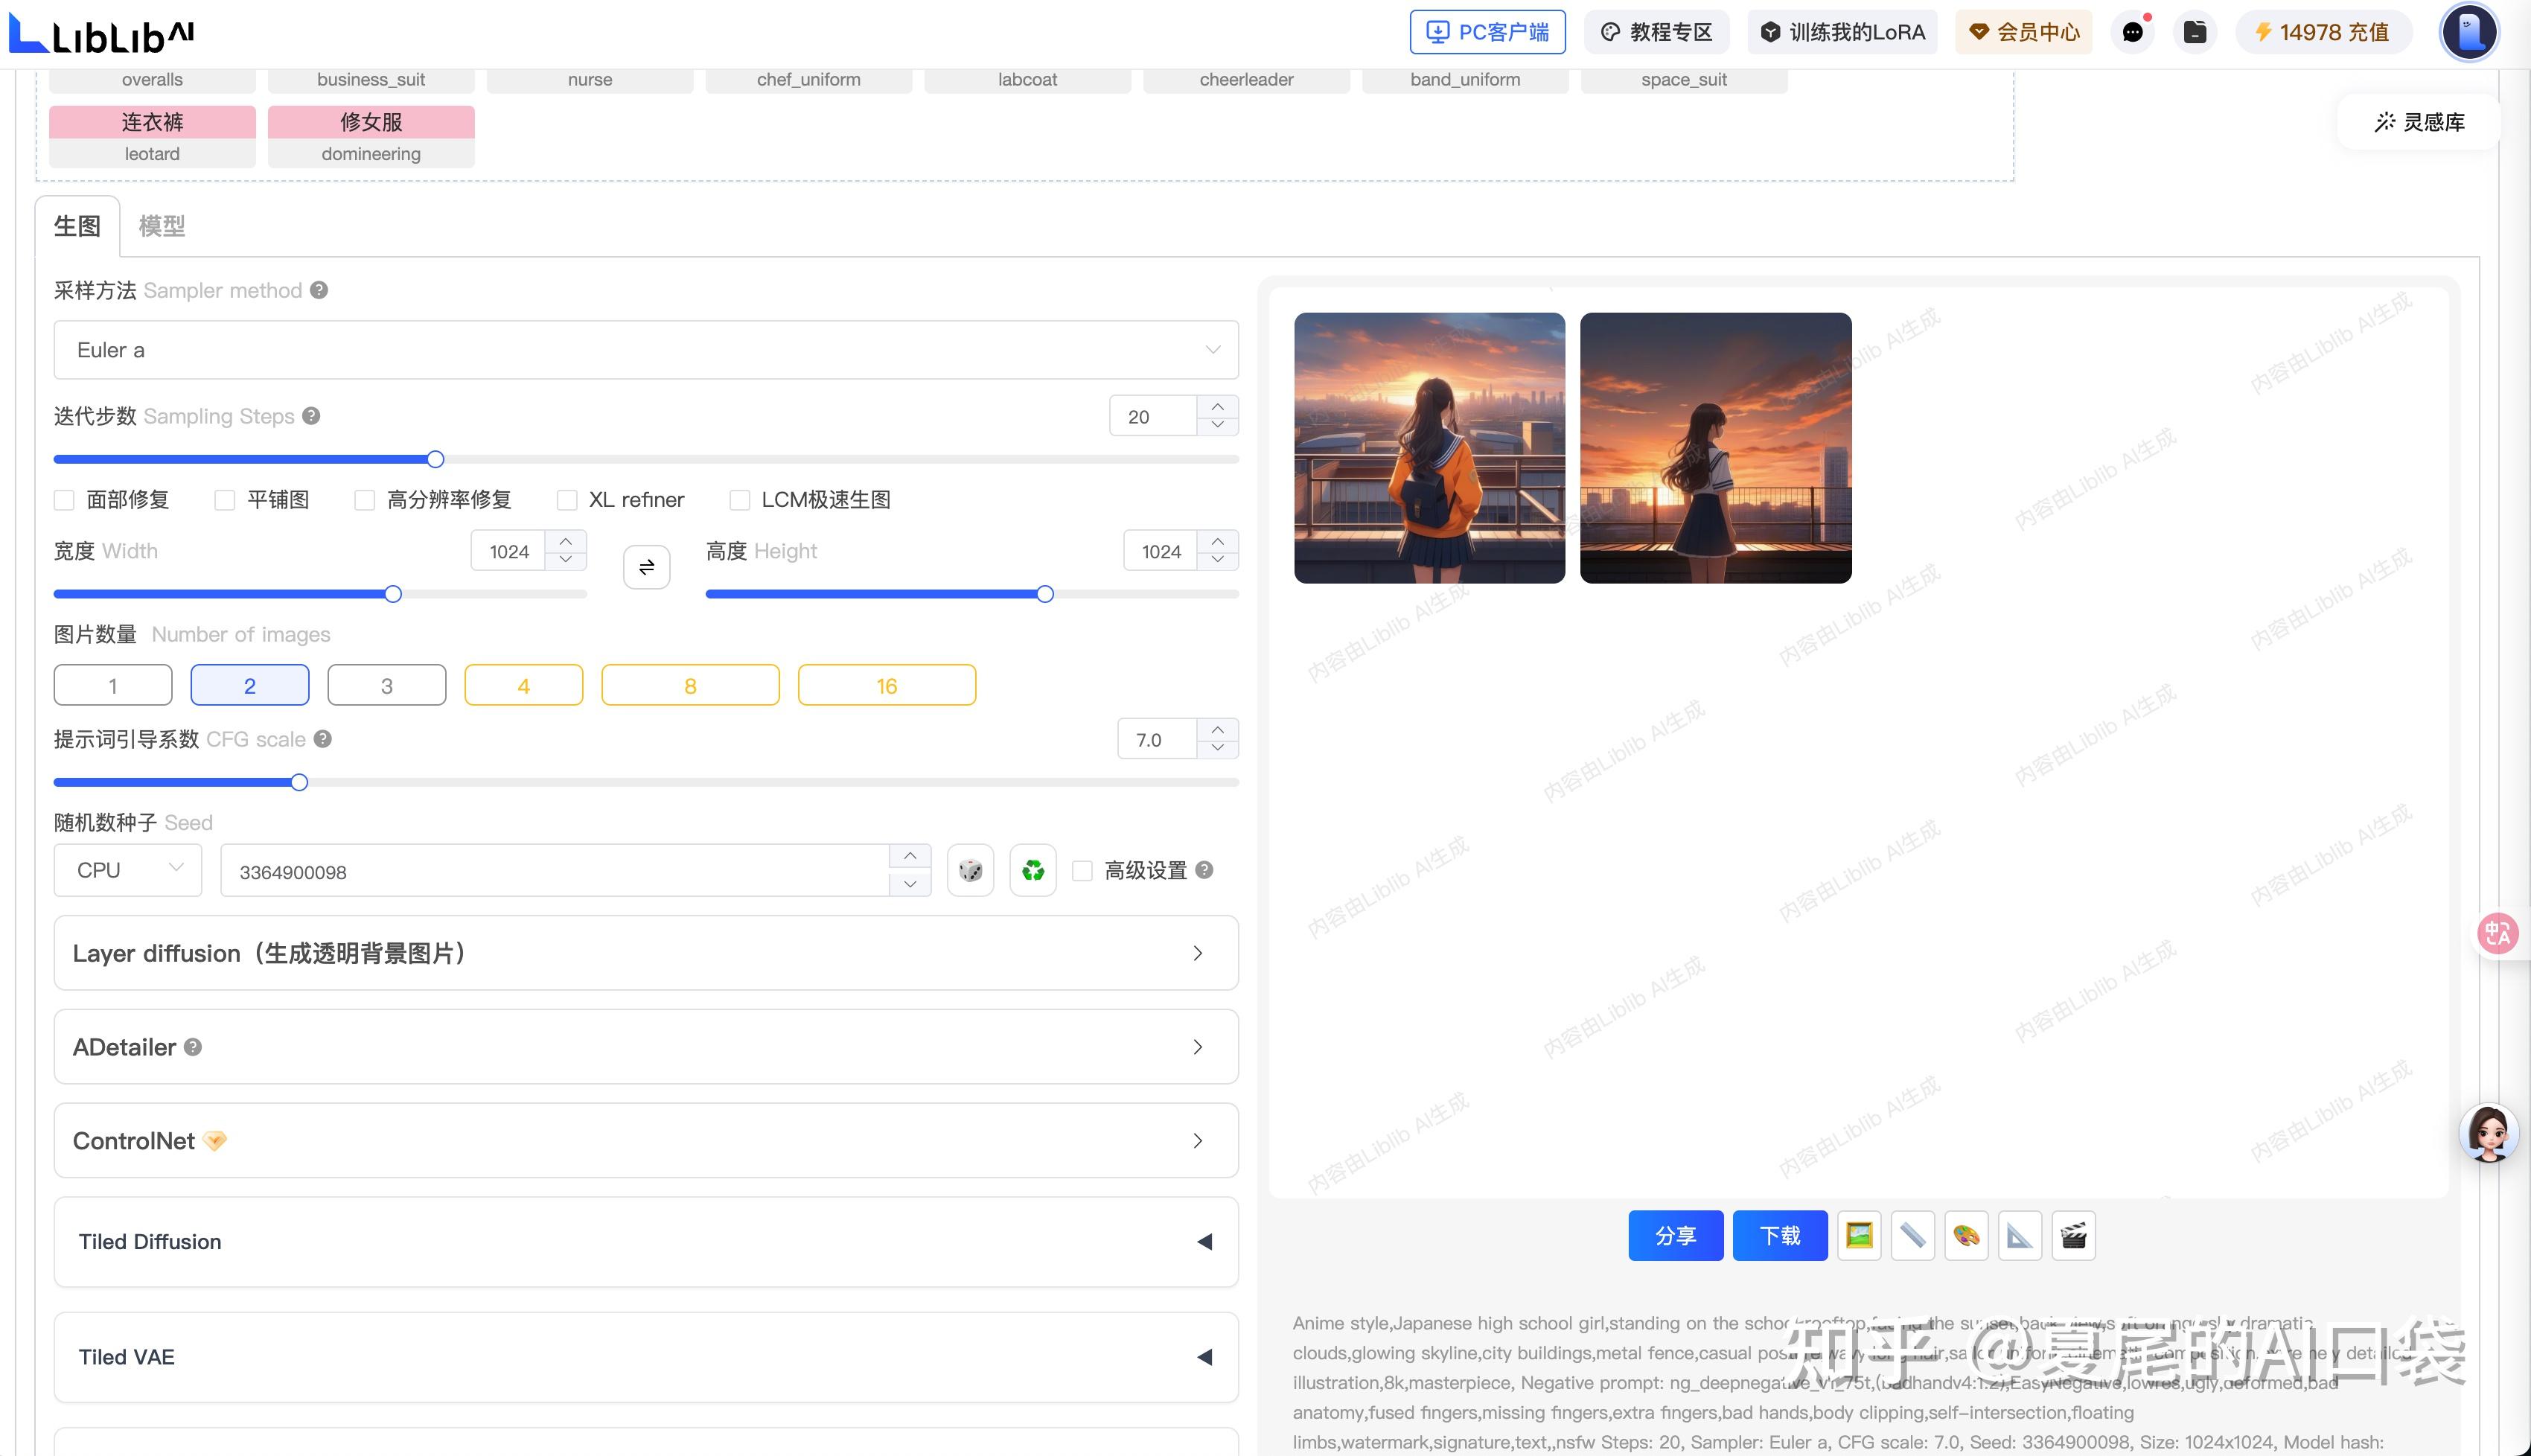Switch to the 模型 tab
The width and height of the screenshot is (2531, 1456).
click(162, 226)
